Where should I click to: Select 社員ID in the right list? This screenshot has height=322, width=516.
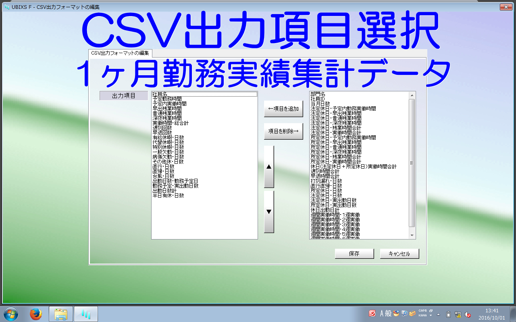318,99
